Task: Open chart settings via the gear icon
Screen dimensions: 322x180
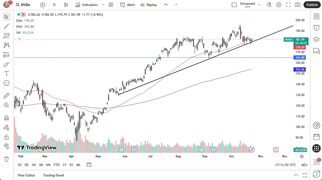Action: coord(279,5)
